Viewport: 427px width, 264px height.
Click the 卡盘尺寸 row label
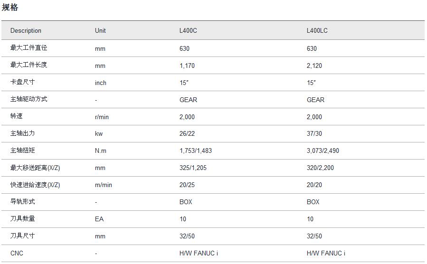point(23,82)
